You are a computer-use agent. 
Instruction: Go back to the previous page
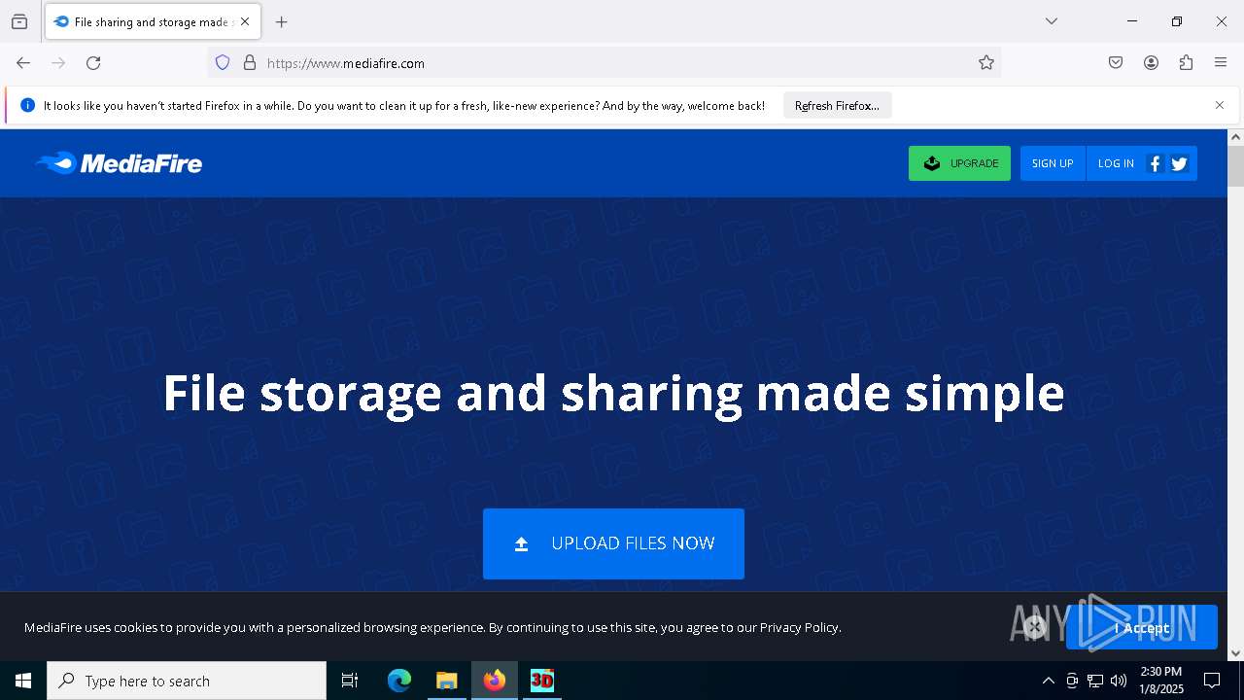[23, 63]
